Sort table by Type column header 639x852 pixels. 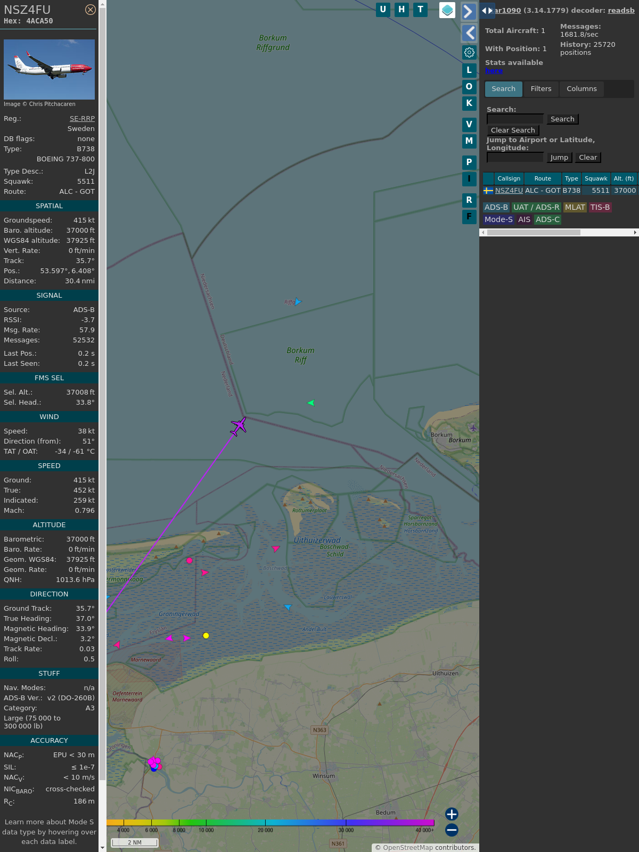(571, 179)
